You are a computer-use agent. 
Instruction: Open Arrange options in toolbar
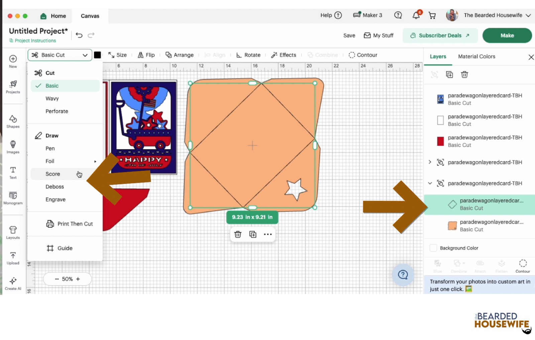pos(180,55)
